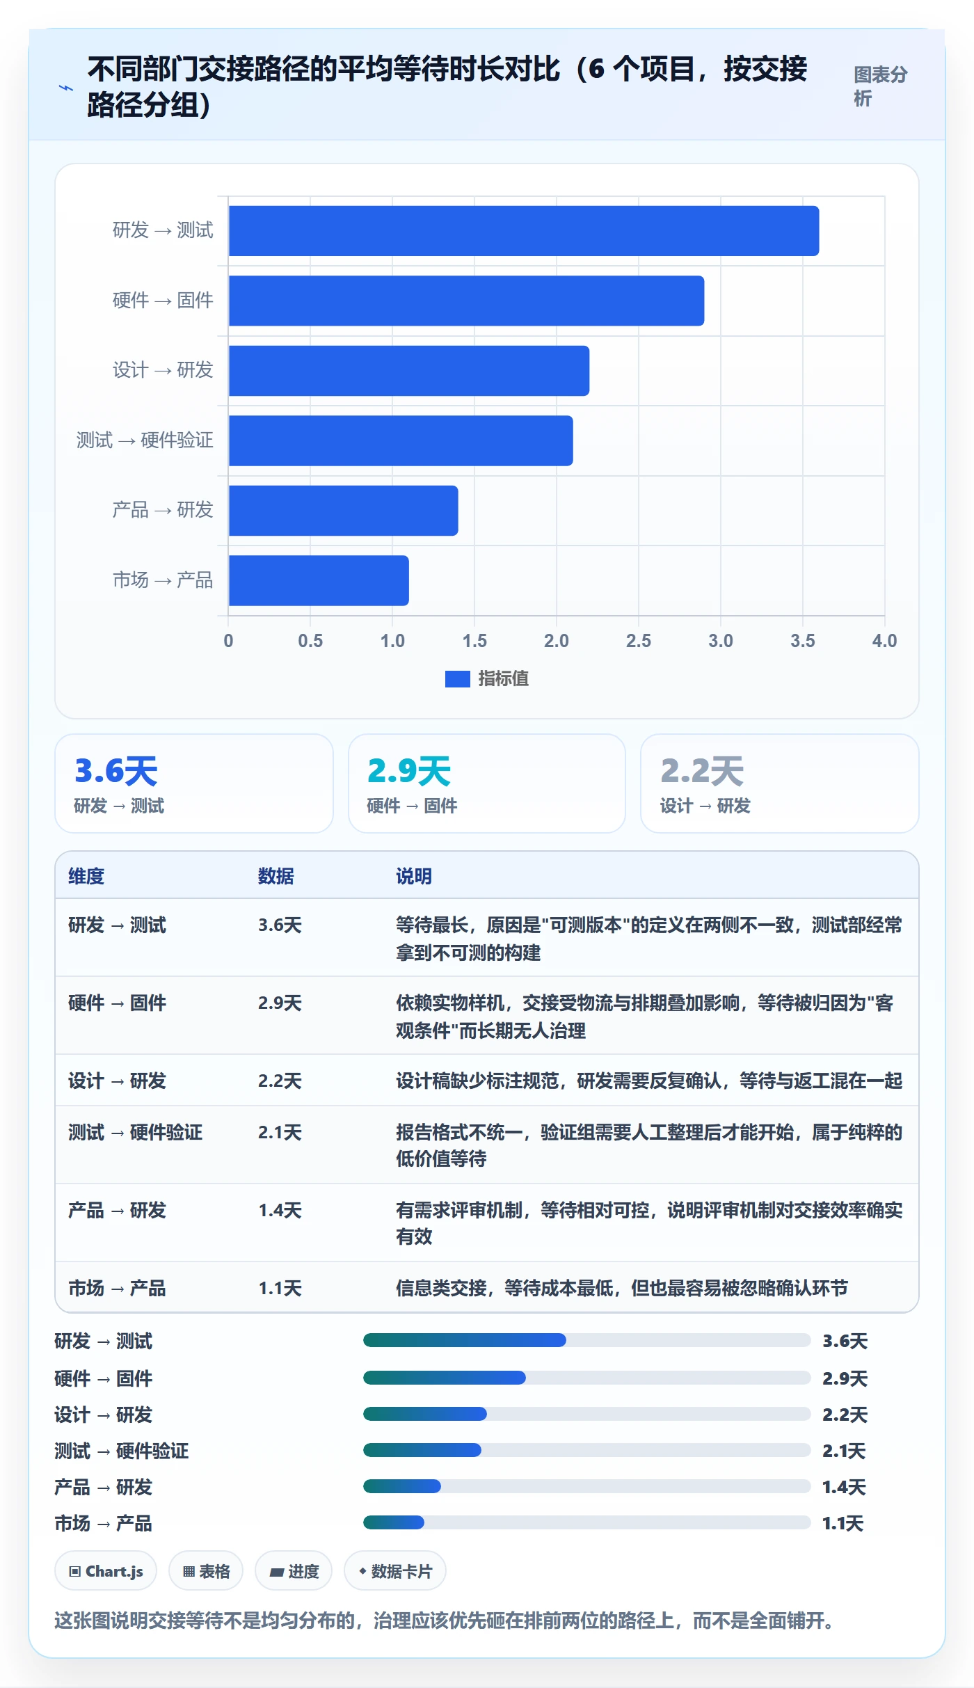Image resolution: width=974 pixels, height=1688 pixels.
Task: Click the 研发 → 测试 progress bar
Action: 586,1340
